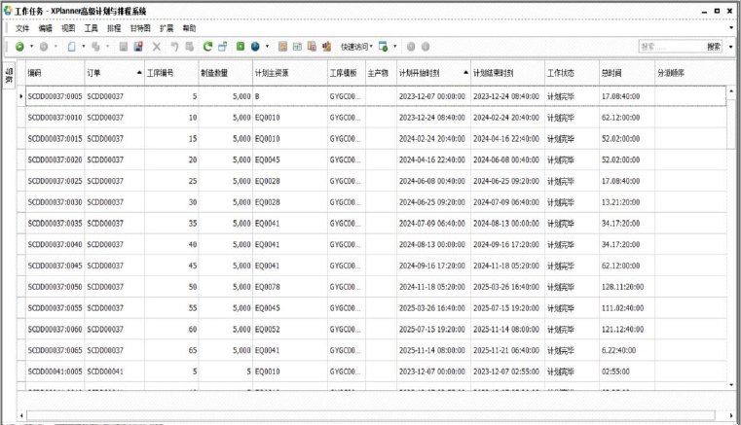The image size is (741, 425).
Task: Click the blue and red save-all icon
Action: pos(138,47)
